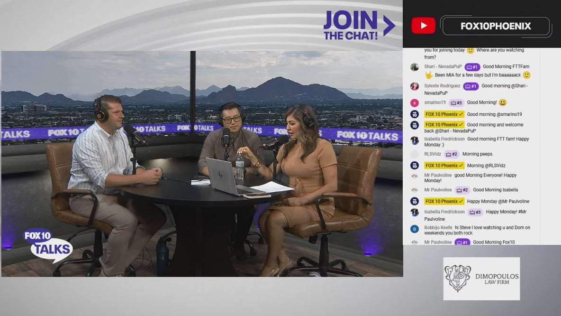Click the FOX10PHOENIX channel name box
This screenshot has height=316, width=561.
pos(496,26)
